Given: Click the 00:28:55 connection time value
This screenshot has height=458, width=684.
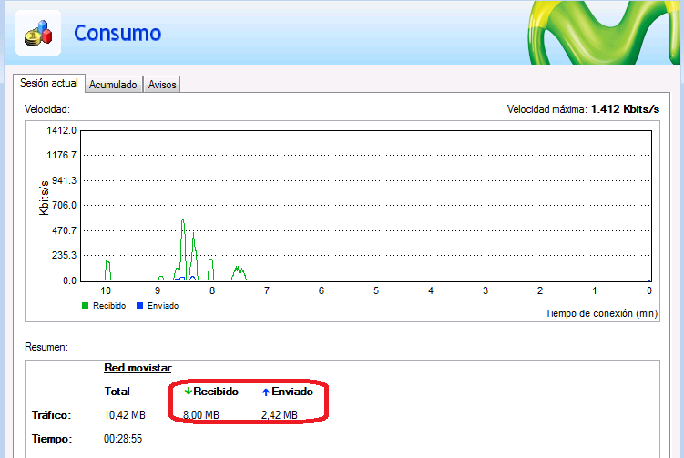Looking at the screenshot, I should point(127,438).
